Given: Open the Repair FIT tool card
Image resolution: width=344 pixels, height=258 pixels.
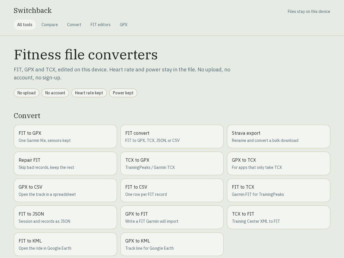Looking at the screenshot, I should tap(65, 163).
